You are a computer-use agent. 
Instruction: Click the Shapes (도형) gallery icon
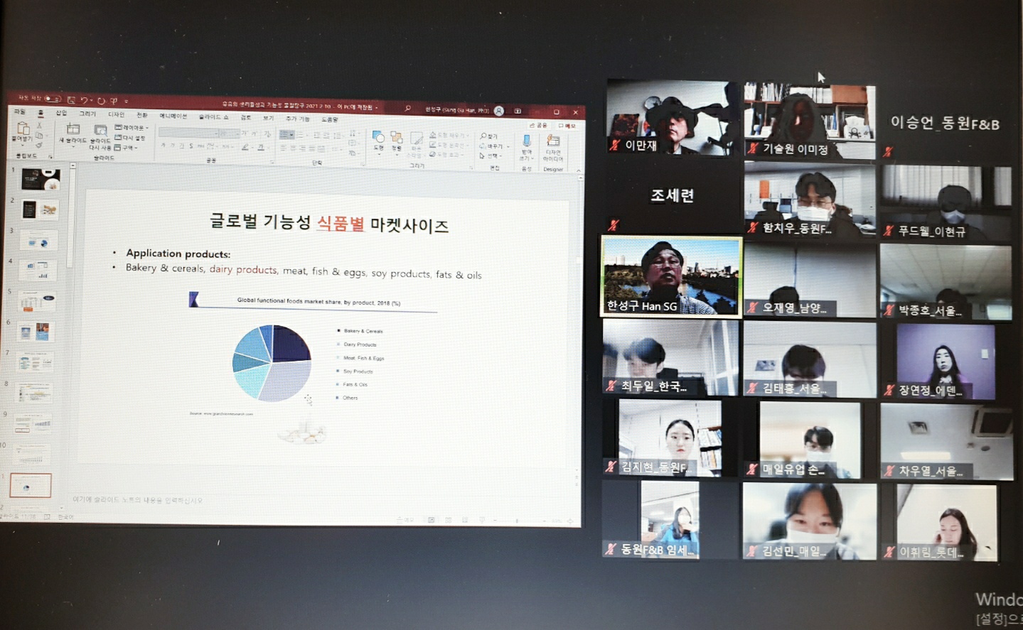[378, 137]
